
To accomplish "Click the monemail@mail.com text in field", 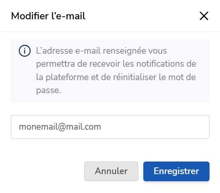I will pyautogui.click(x=60, y=127).
